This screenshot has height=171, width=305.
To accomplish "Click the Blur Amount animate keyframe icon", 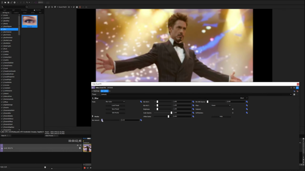I will (141, 120).
